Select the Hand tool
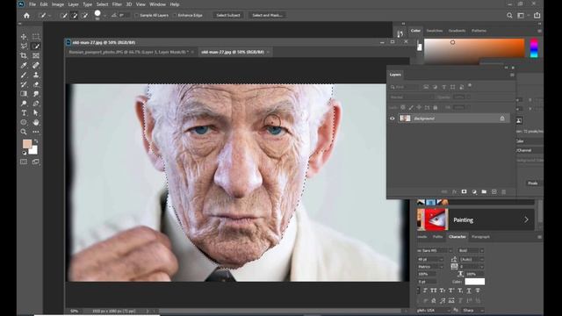Screen dimensions: 562x316 pos(36,123)
